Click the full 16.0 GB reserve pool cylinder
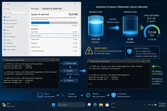Image resolution: width=167 pixels, height=111 pixels. click(x=96, y=26)
